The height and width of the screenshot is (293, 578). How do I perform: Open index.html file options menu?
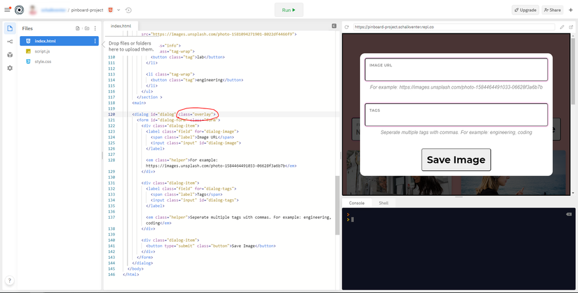click(95, 41)
